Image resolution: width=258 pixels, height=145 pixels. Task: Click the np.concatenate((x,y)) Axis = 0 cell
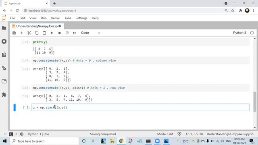pyautogui.click(x=141, y=60)
